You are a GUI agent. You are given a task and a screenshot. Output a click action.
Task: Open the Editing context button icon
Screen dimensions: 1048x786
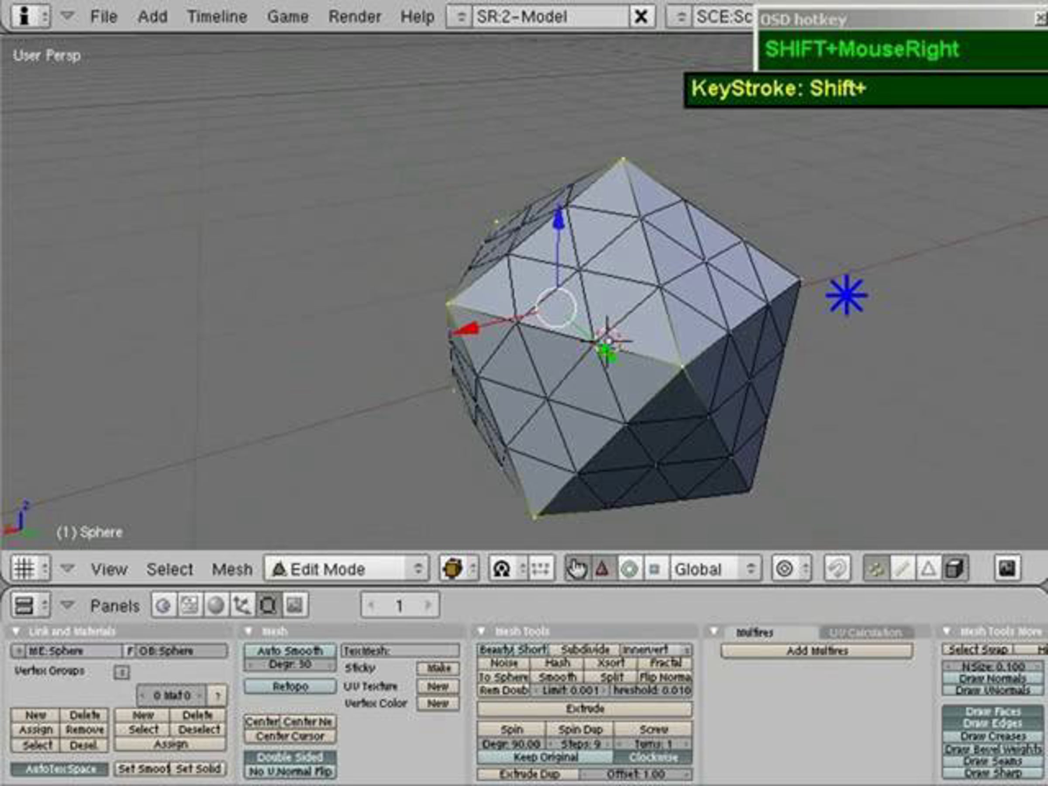268,606
